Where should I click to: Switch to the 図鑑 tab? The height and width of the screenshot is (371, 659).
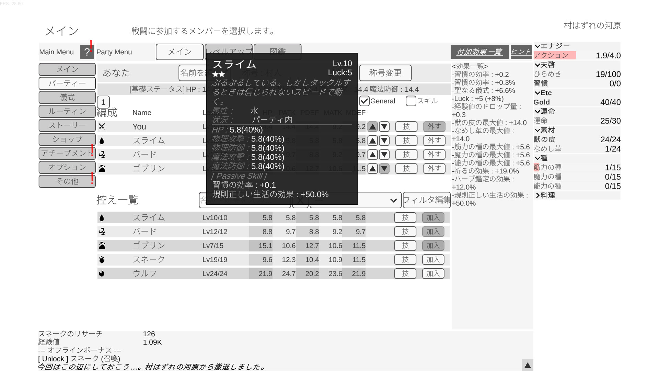click(277, 52)
